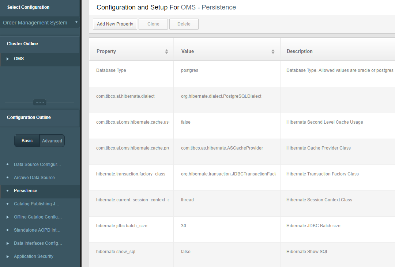
Task: Expand Offline Catalog Config node arrow
Action: point(8,217)
